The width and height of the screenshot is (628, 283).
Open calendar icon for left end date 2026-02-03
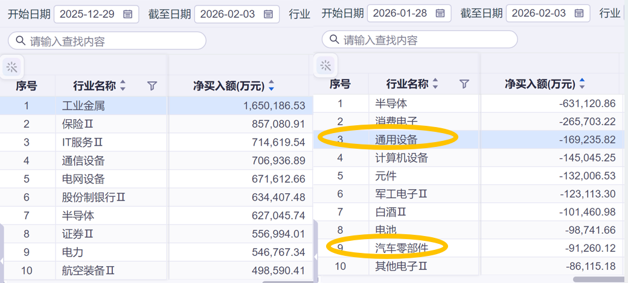click(268, 14)
